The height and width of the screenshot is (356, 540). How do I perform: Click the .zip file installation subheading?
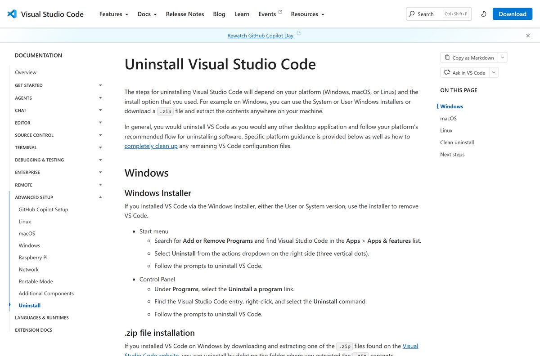(160, 333)
